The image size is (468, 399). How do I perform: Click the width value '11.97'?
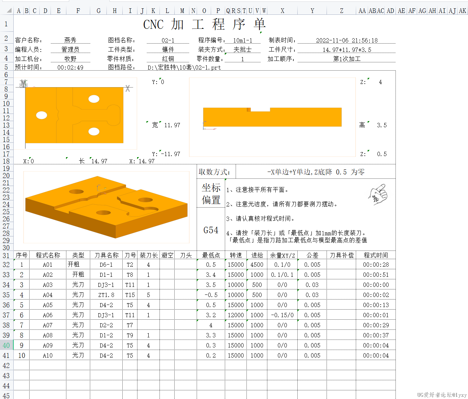tap(172, 125)
